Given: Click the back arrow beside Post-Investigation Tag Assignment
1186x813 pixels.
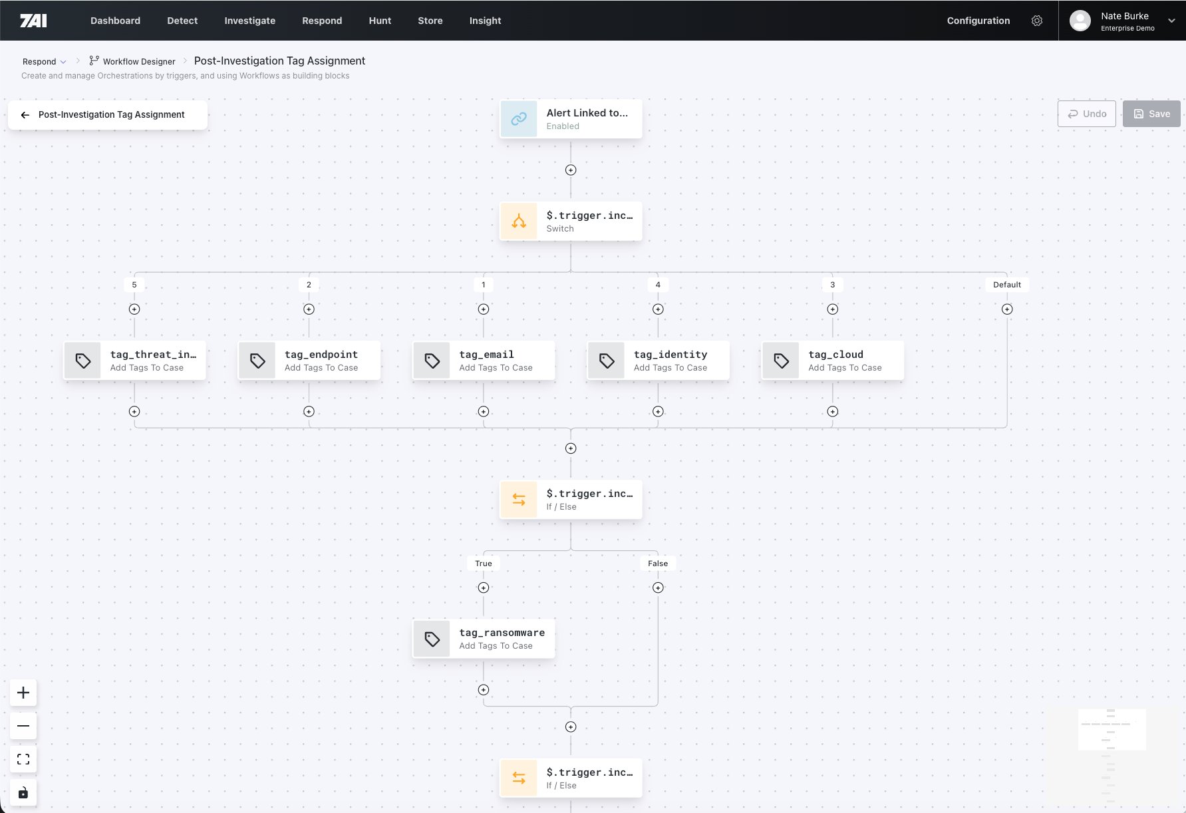Looking at the screenshot, I should [x=25, y=115].
